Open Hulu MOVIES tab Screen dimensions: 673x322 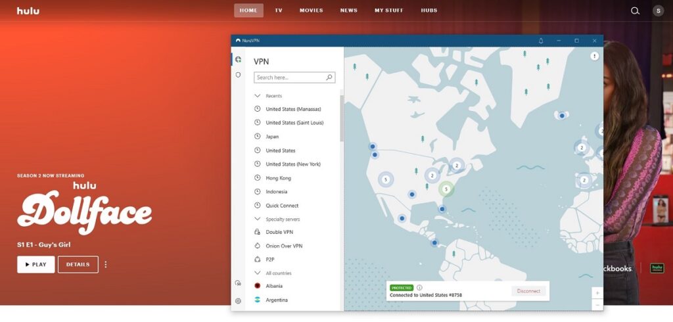click(311, 11)
